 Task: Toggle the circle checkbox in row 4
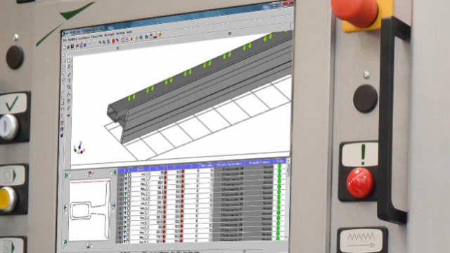pos(129,189)
